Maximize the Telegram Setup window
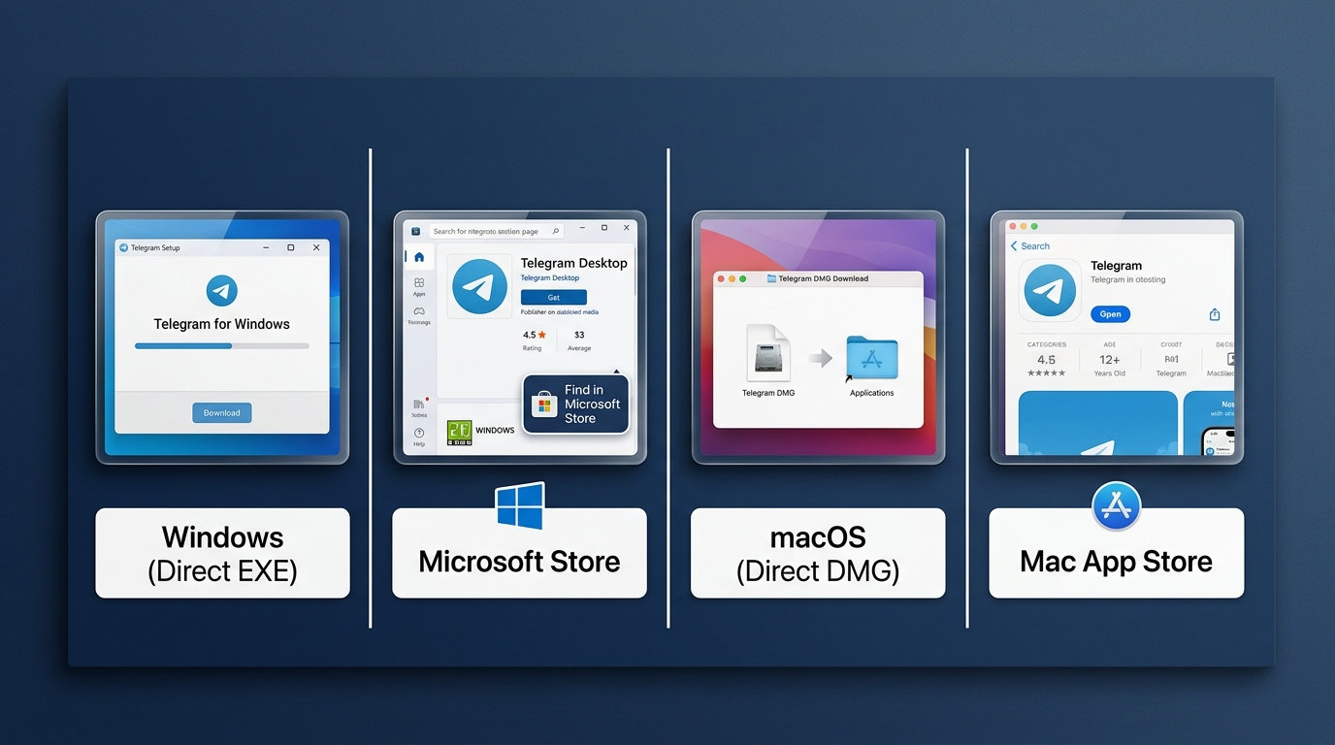The image size is (1335, 745). 291,248
